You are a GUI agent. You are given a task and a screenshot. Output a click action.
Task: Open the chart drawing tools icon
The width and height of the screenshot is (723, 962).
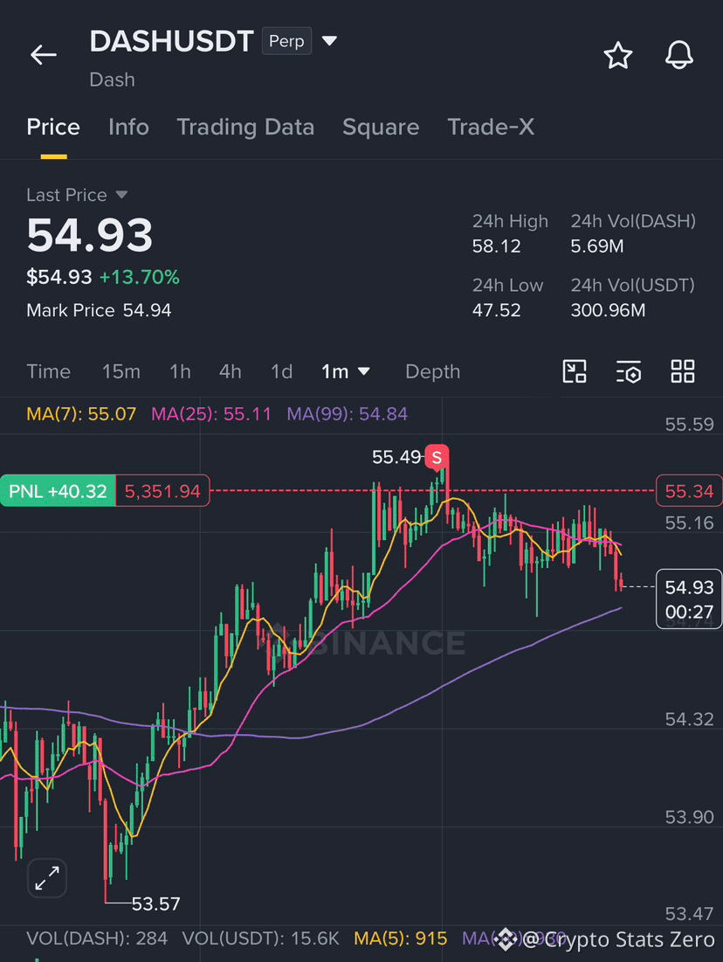(575, 371)
